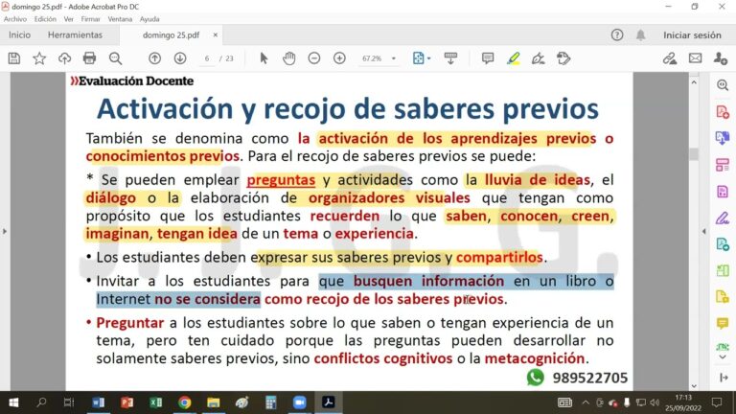Collapse the right tools pane
The width and height of the screenshot is (736, 414).
pos(703,231)
